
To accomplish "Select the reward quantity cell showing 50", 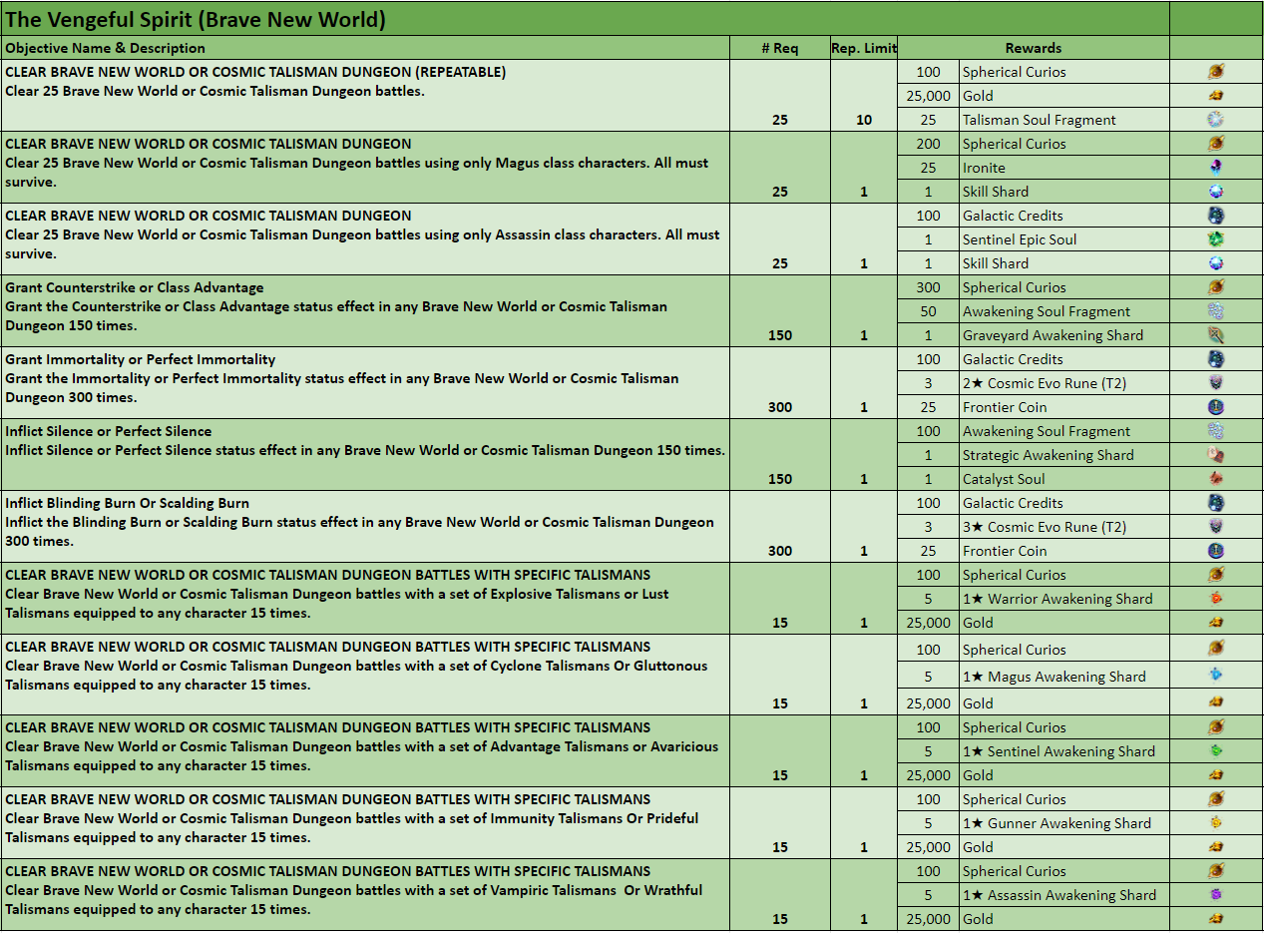I will coord(928,311).
